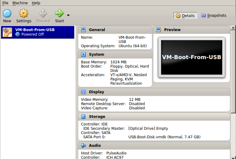Open the File menu
This screenshot has height=159, width=236.
(5, 3)
